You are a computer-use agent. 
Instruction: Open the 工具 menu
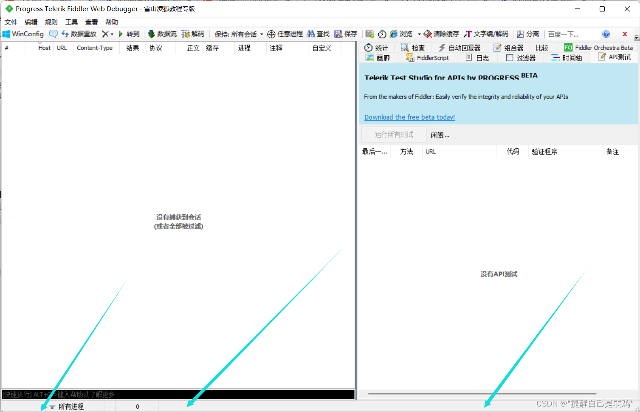71,22
